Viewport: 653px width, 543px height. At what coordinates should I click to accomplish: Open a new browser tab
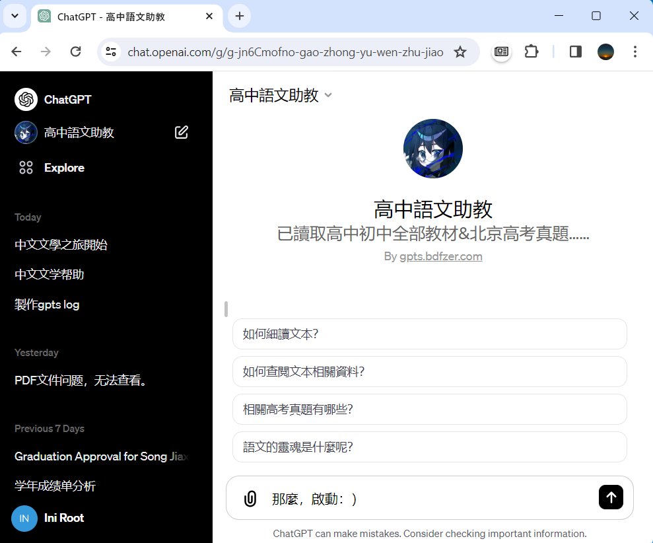239,16
